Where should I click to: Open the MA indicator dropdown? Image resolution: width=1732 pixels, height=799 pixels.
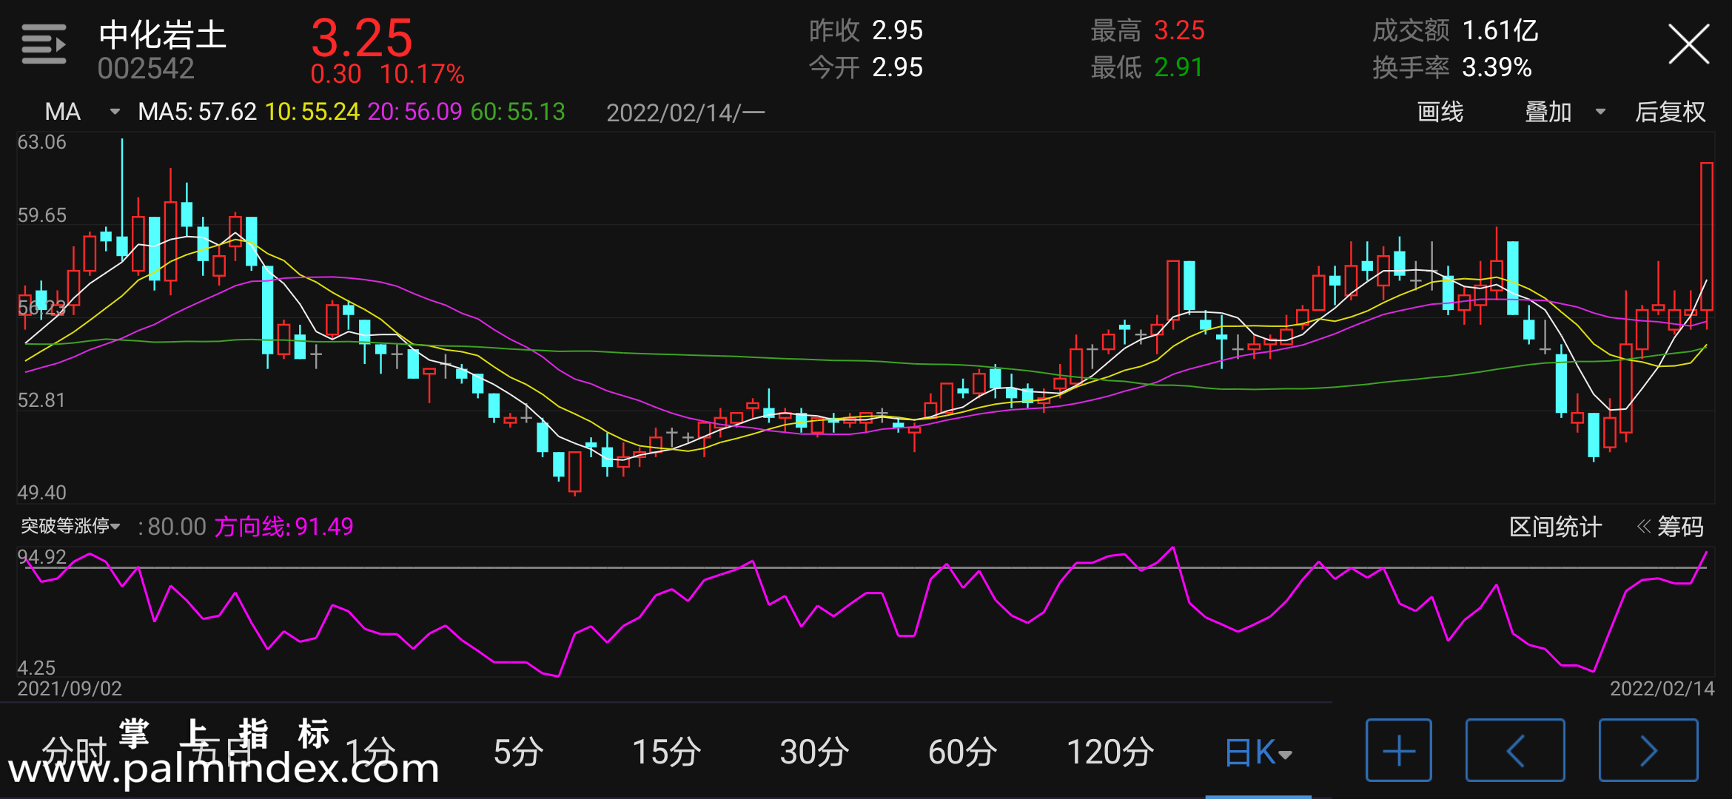click(81, 112)
